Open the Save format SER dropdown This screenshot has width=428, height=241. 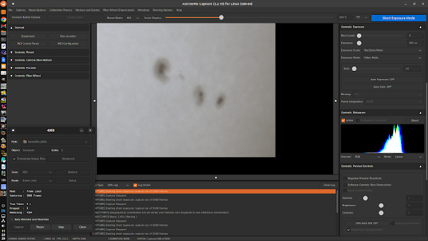[x=37, y=172]
